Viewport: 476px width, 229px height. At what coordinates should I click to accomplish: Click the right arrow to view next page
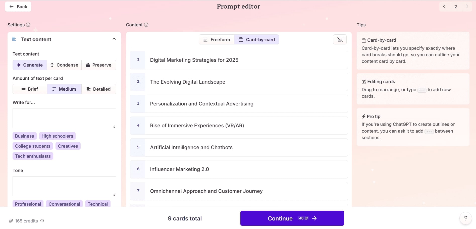pos(467,7)
